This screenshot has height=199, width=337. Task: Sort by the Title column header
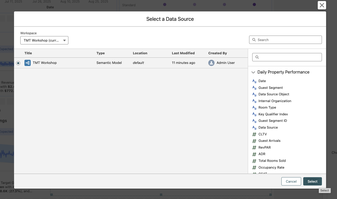(28, 53)
